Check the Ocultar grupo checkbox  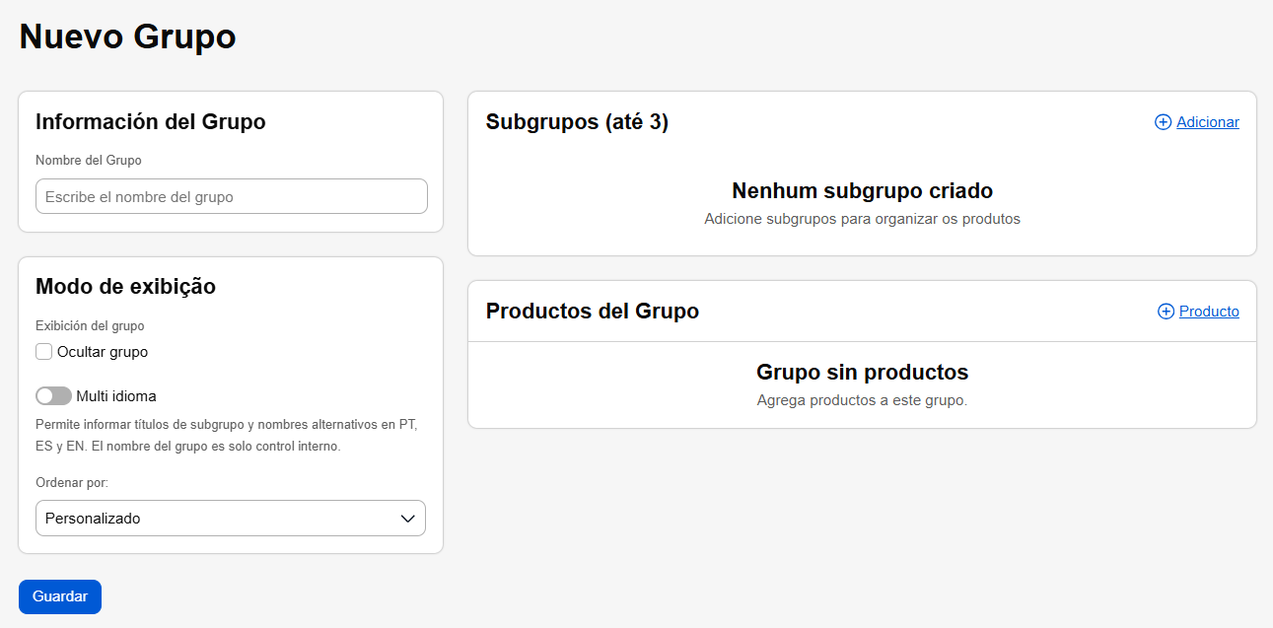click(43, 352)
